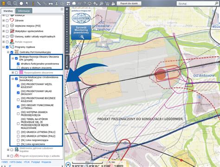Open the +WMS link
The image size is (220, 167).
click(5, 162)
